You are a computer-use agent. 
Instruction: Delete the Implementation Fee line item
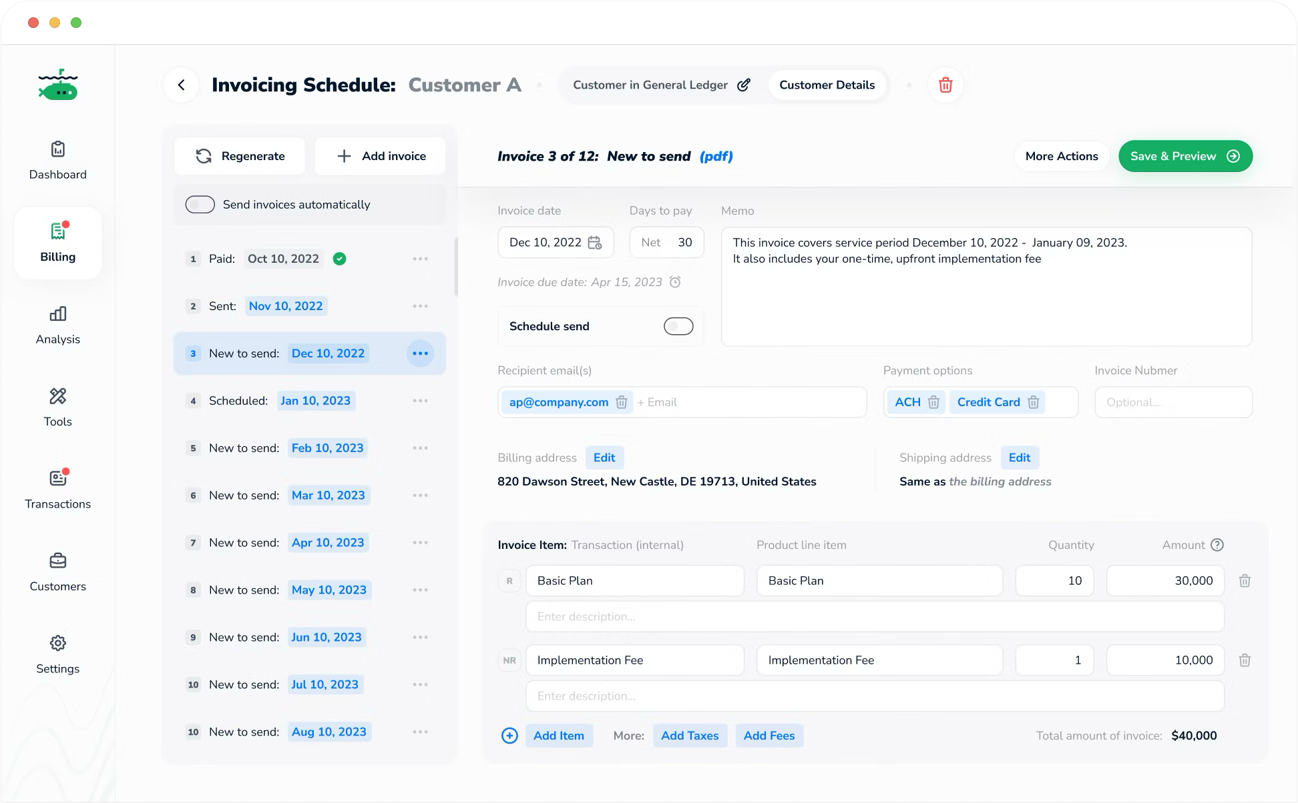tap(1245, 660)
